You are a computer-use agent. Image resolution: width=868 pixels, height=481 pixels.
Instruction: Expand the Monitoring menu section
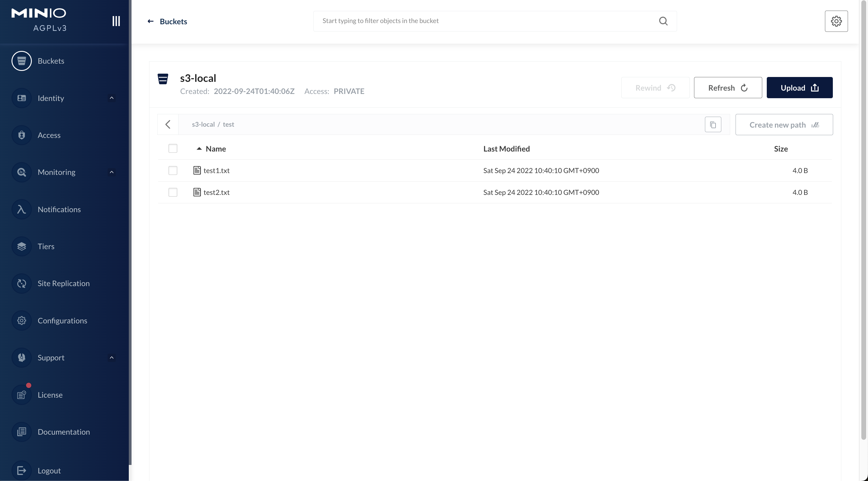112,172
